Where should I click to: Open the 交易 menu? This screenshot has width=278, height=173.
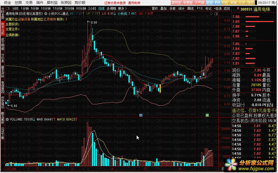click(x=29, y=3)
